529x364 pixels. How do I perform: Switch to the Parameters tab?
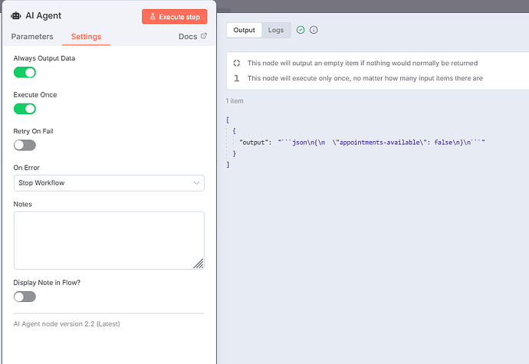click(x=32, y=37)
